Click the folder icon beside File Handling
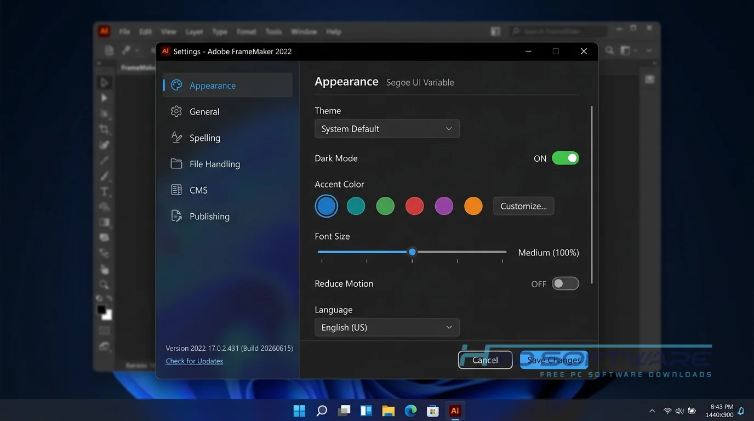754x421 pixels. [x=176, y=164]
